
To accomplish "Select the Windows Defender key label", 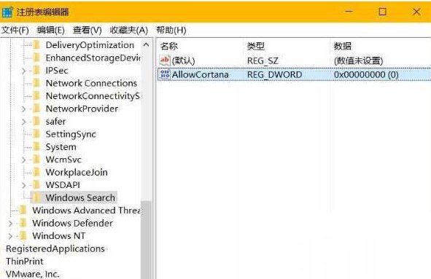I will (73, 223).
